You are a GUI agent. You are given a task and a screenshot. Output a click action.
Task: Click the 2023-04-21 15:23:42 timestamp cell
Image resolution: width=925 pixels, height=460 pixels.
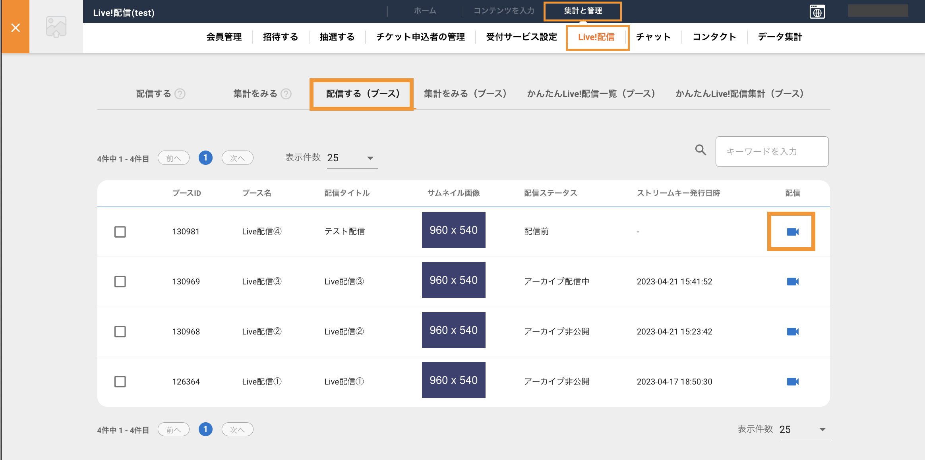[x=675, y=332]
